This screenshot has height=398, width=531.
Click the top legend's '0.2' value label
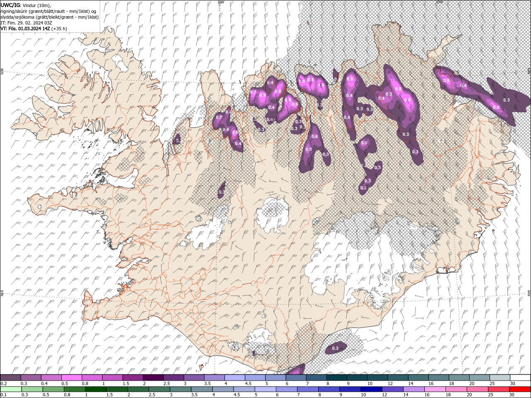click(4, 383)
